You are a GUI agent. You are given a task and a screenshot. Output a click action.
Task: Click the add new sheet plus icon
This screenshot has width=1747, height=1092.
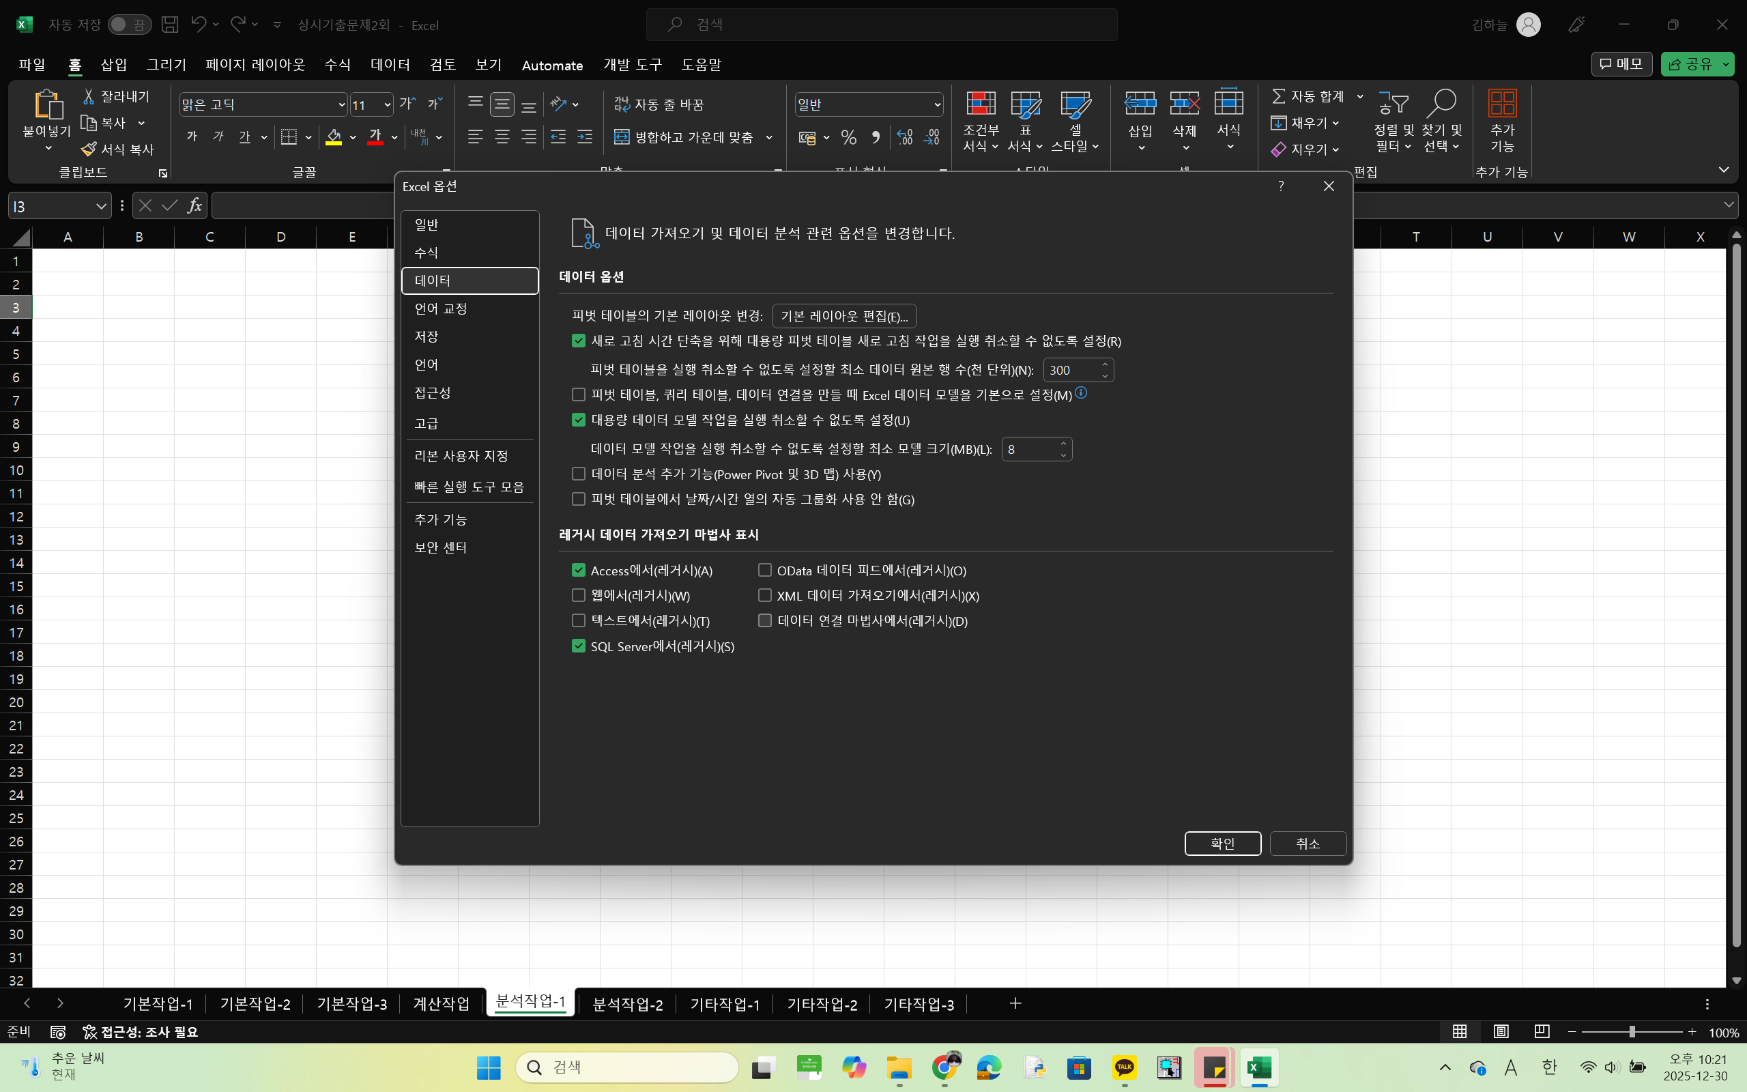1015,1003
